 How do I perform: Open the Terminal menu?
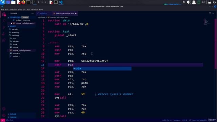[x=35, y=9]
